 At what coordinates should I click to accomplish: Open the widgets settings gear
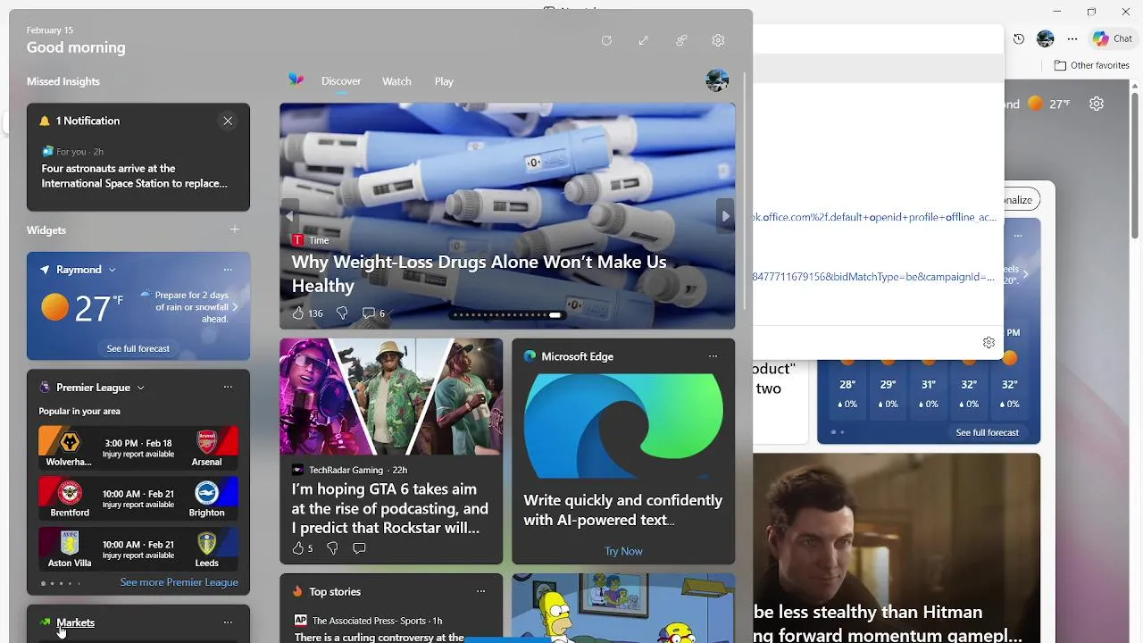click(718, 40)
